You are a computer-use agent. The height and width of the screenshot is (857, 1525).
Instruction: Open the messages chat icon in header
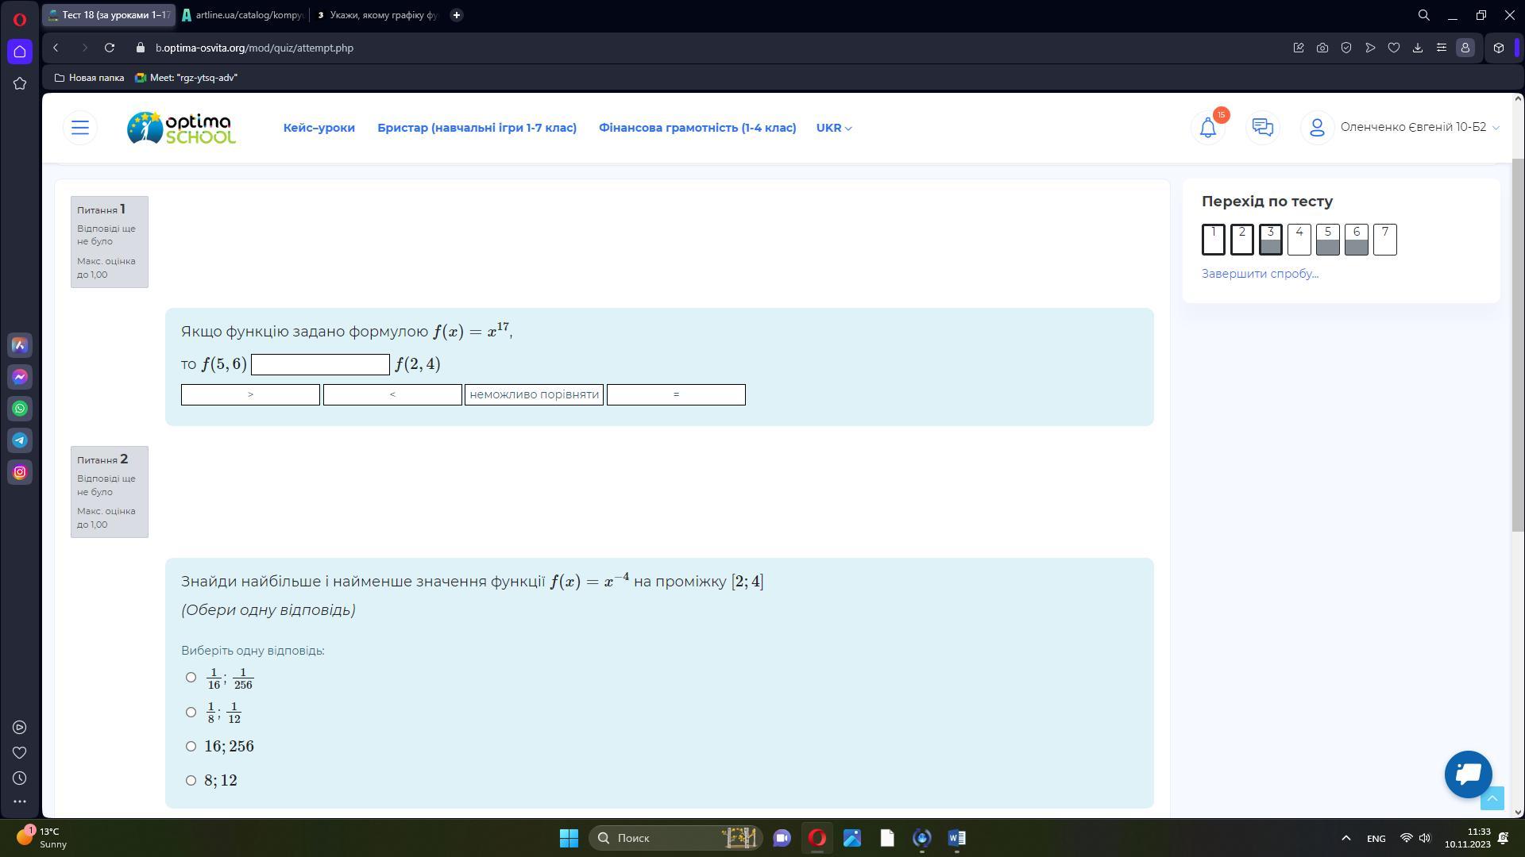point(1262,128)
